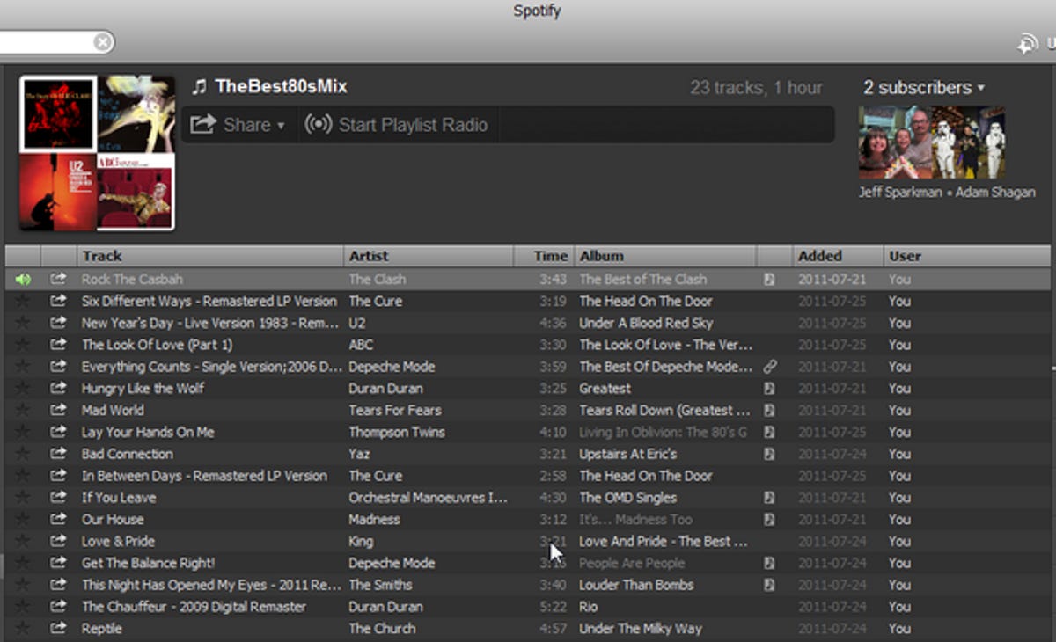Sort tracks by the Added column
This screenshot has height=642, width=1056.
[821, 255]
